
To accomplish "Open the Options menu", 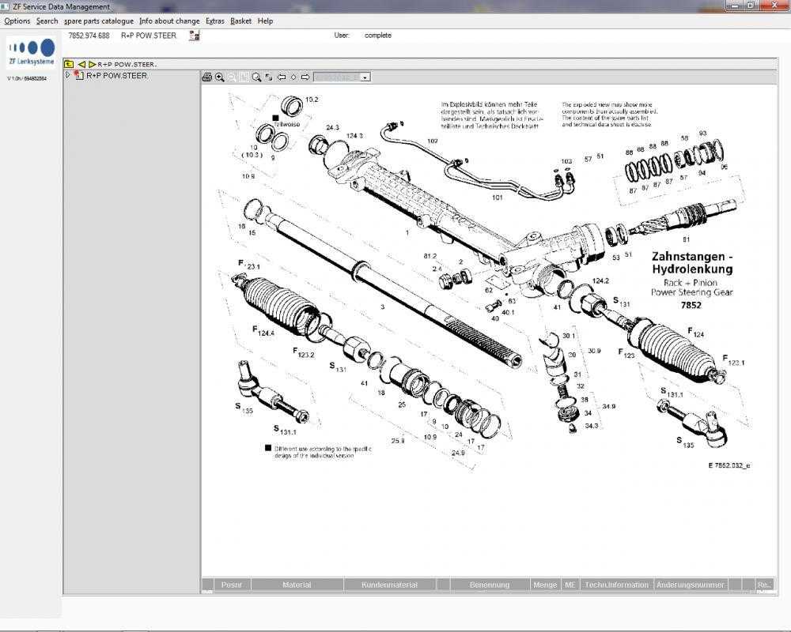I will pyautogui.click(x=17, y=21).
